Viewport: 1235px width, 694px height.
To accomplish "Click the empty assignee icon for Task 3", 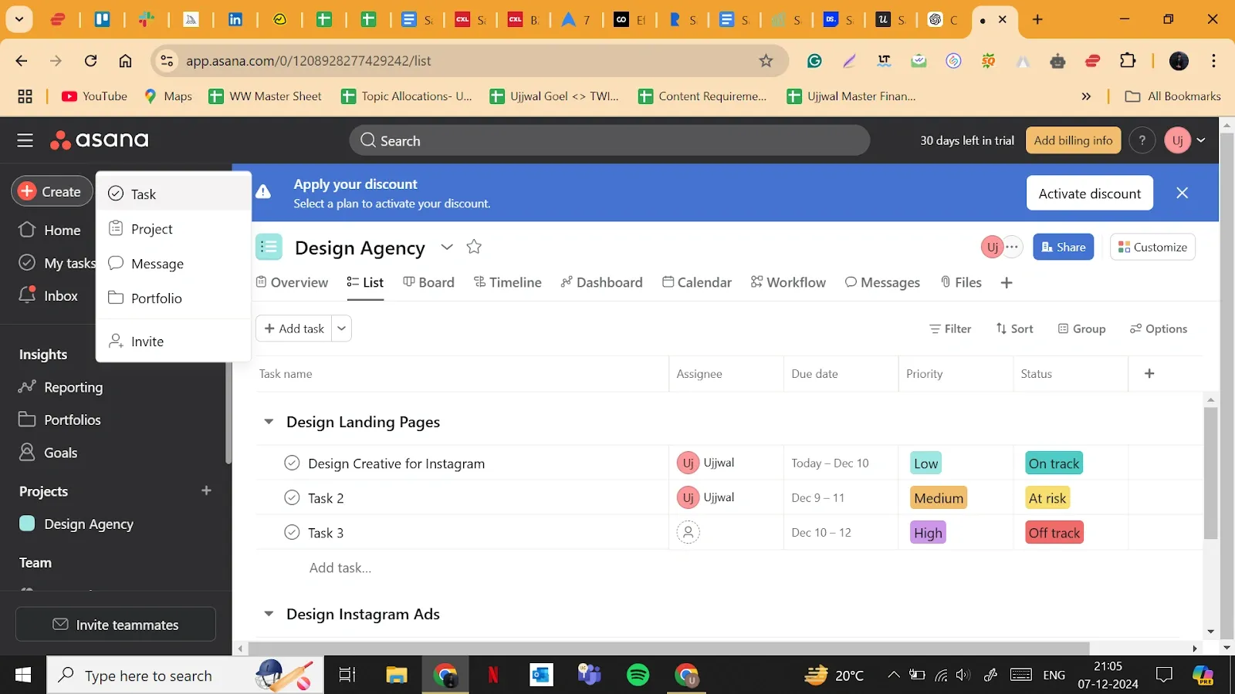I will [x=688, y=533].
